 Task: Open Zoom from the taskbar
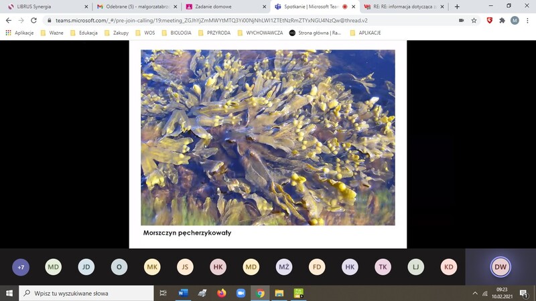coord(241,293)
